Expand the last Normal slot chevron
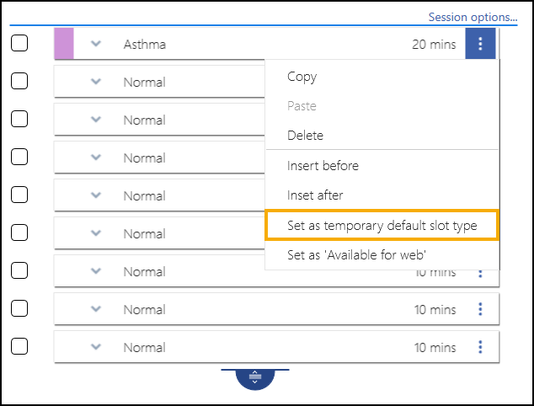The height and width of the screenshot is (406, 534). [96, 347]
